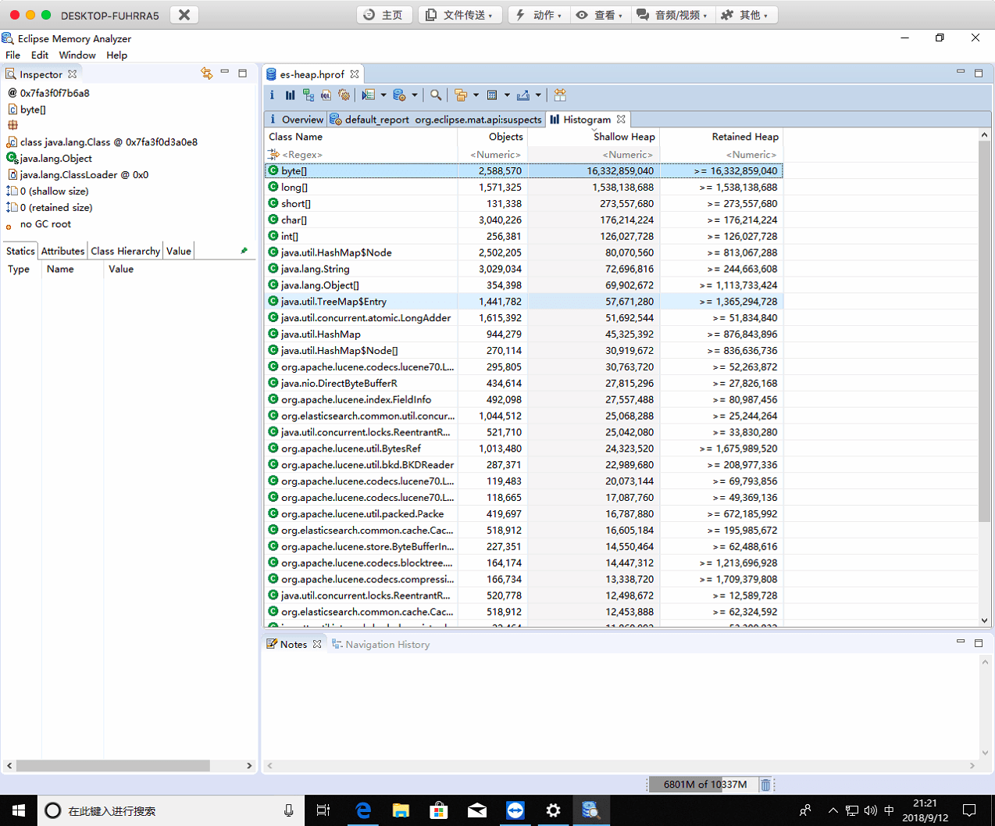Open the Window menu
The image size is (995, 826).
77,55
